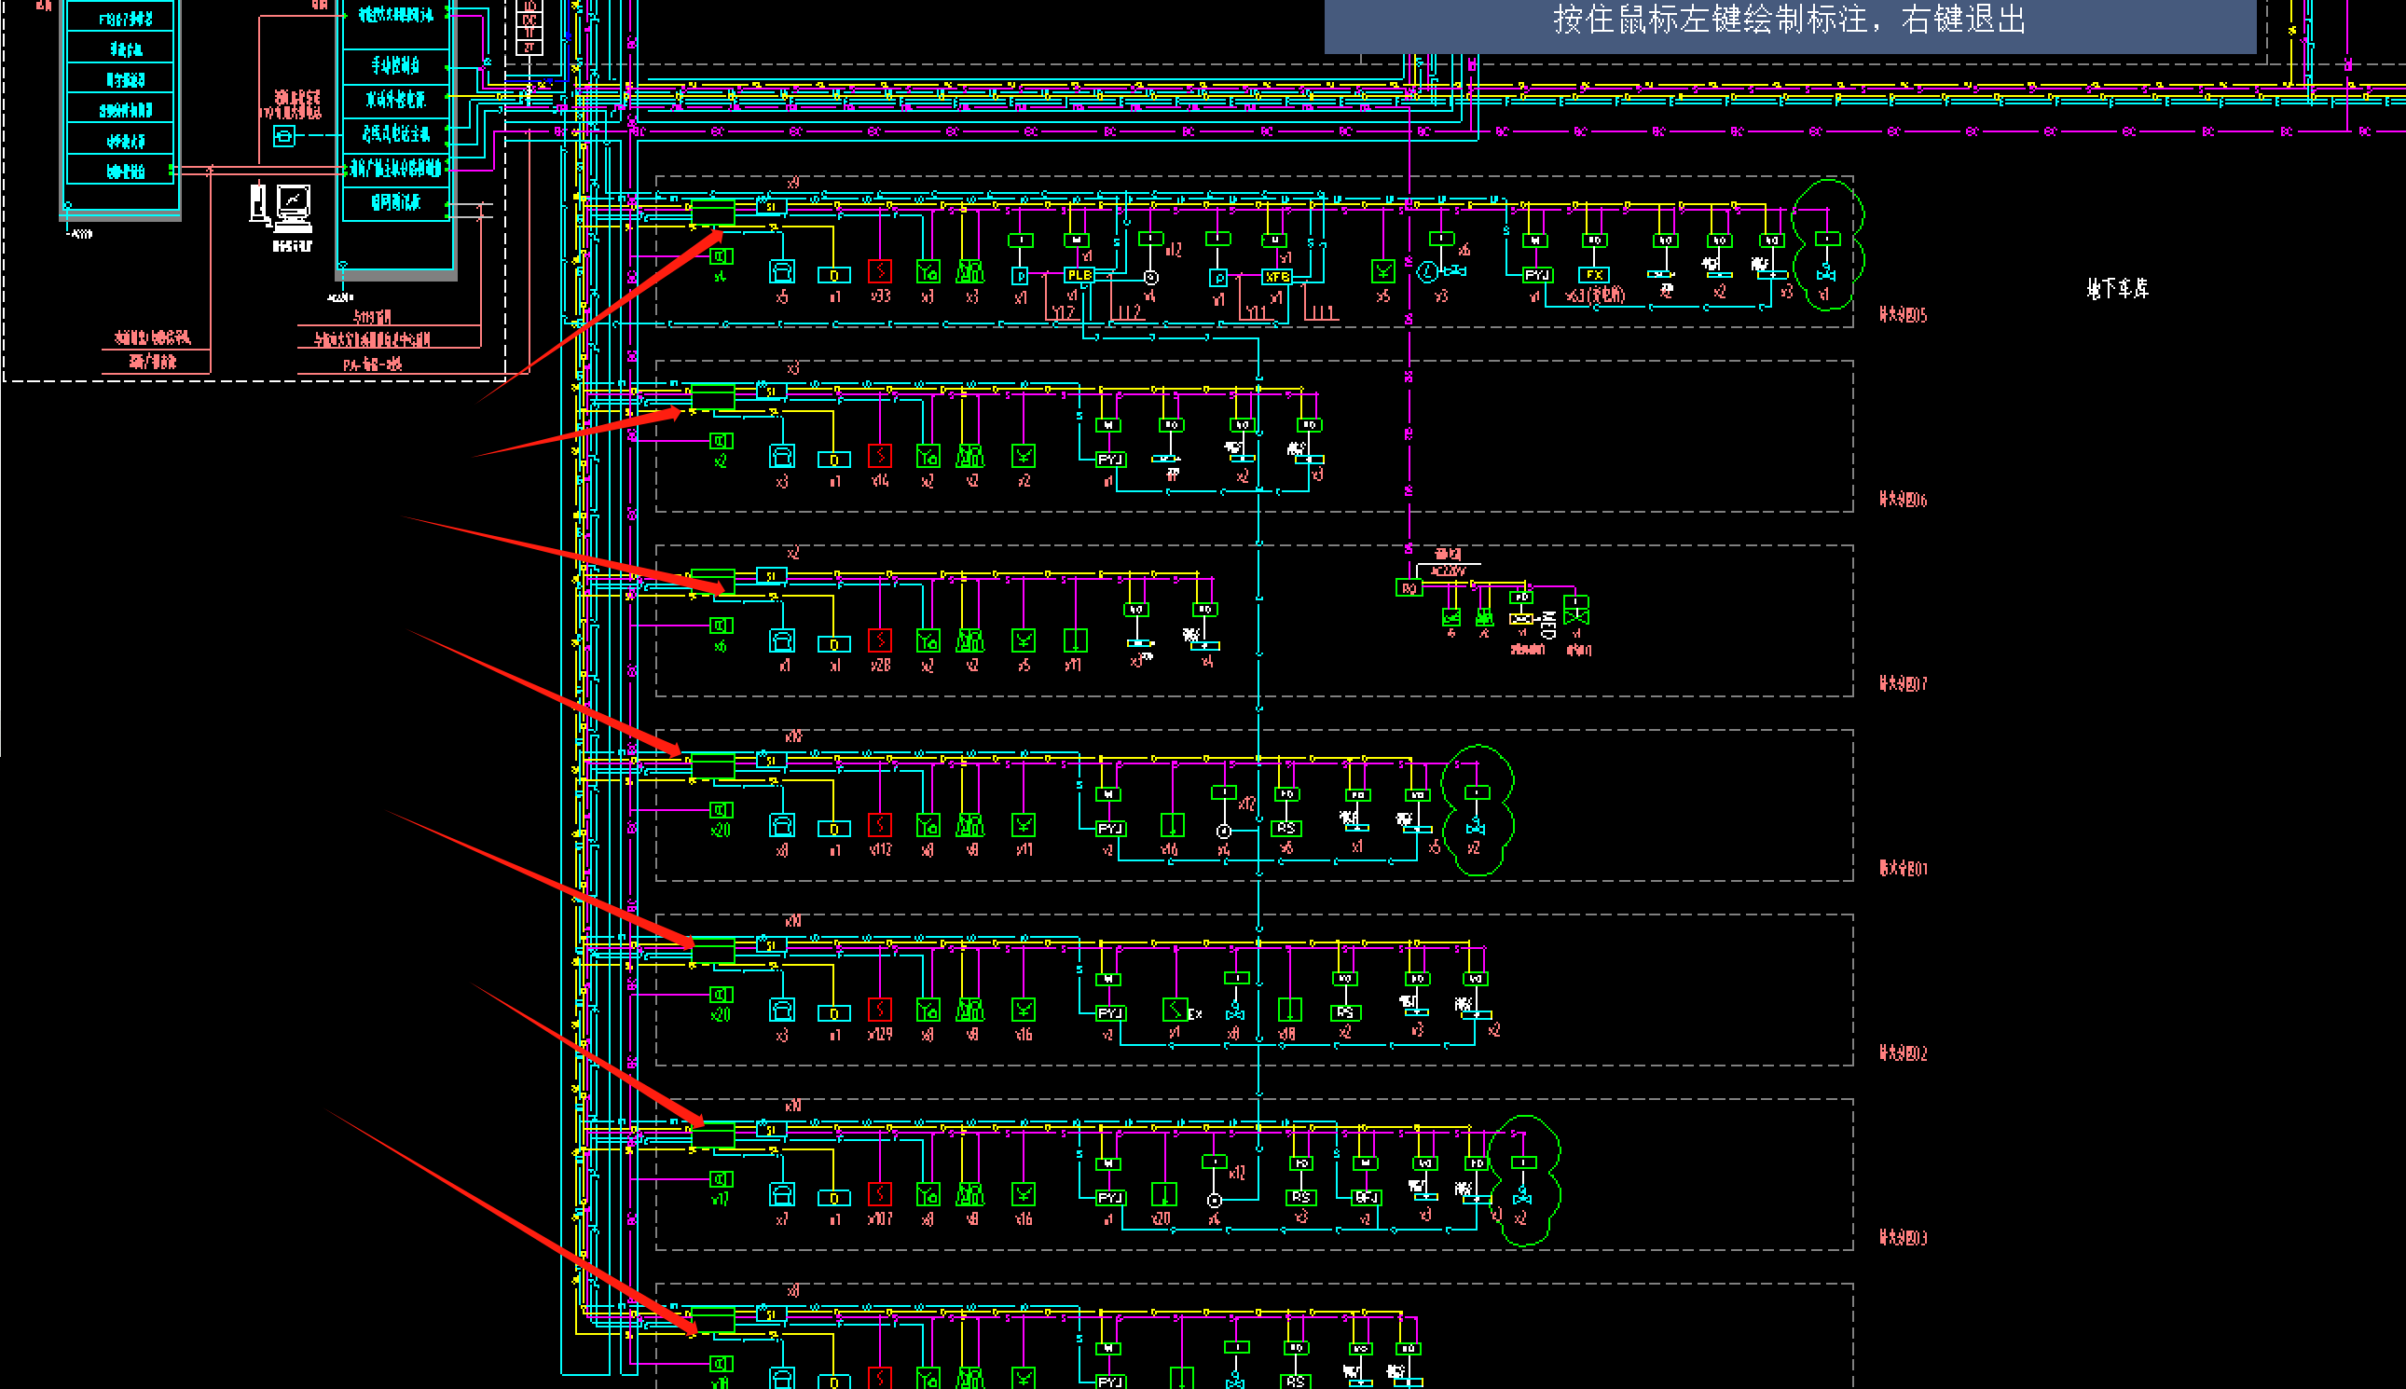
Task: Select zone label ending in 02
Action: coord(1904,1053)
